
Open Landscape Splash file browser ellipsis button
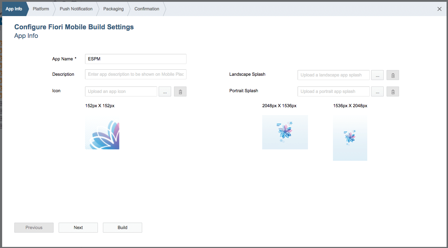tap(377, 75)
